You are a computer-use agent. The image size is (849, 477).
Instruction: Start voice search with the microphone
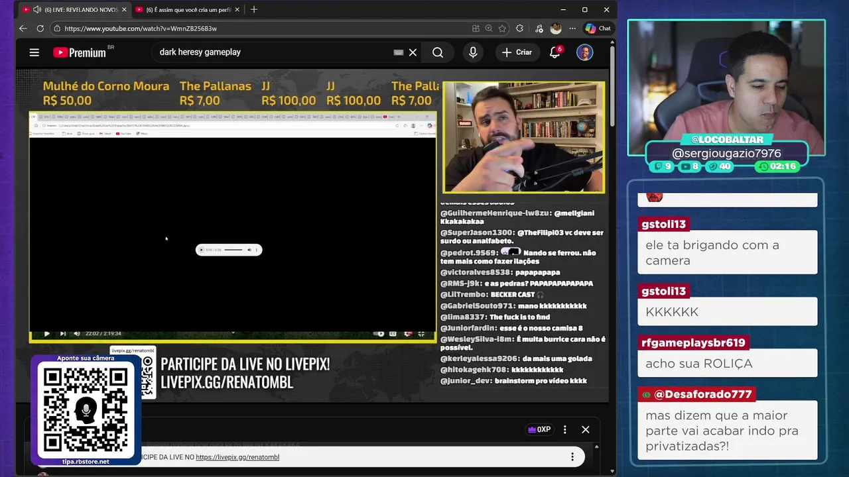tap(473, 52)
